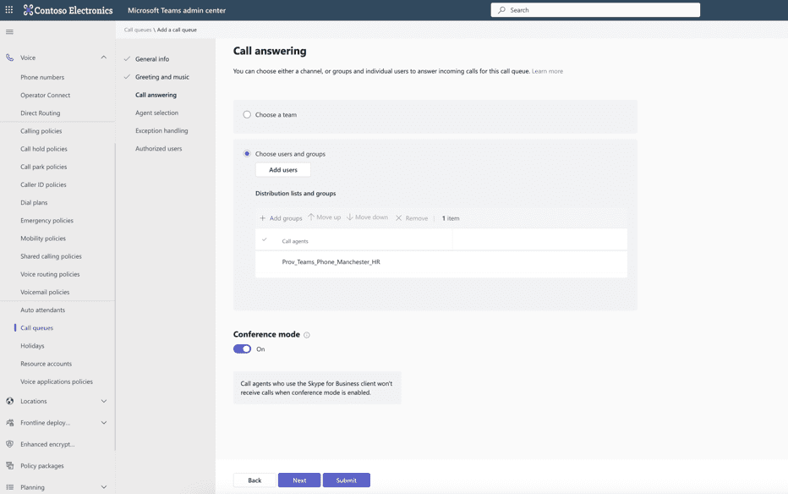Expand the Planning section chevron
788x494 pixels.
point(103,487)
